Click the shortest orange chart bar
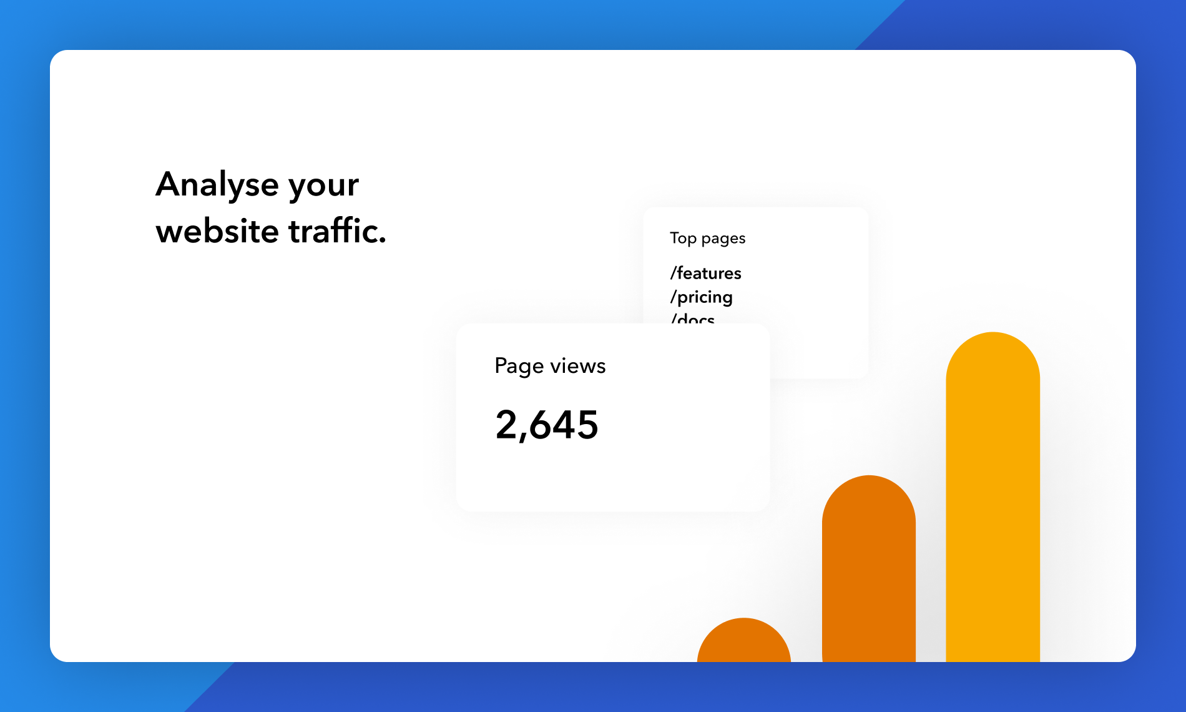Screen dimensions: 1186x712 click(x=743, y=640)
